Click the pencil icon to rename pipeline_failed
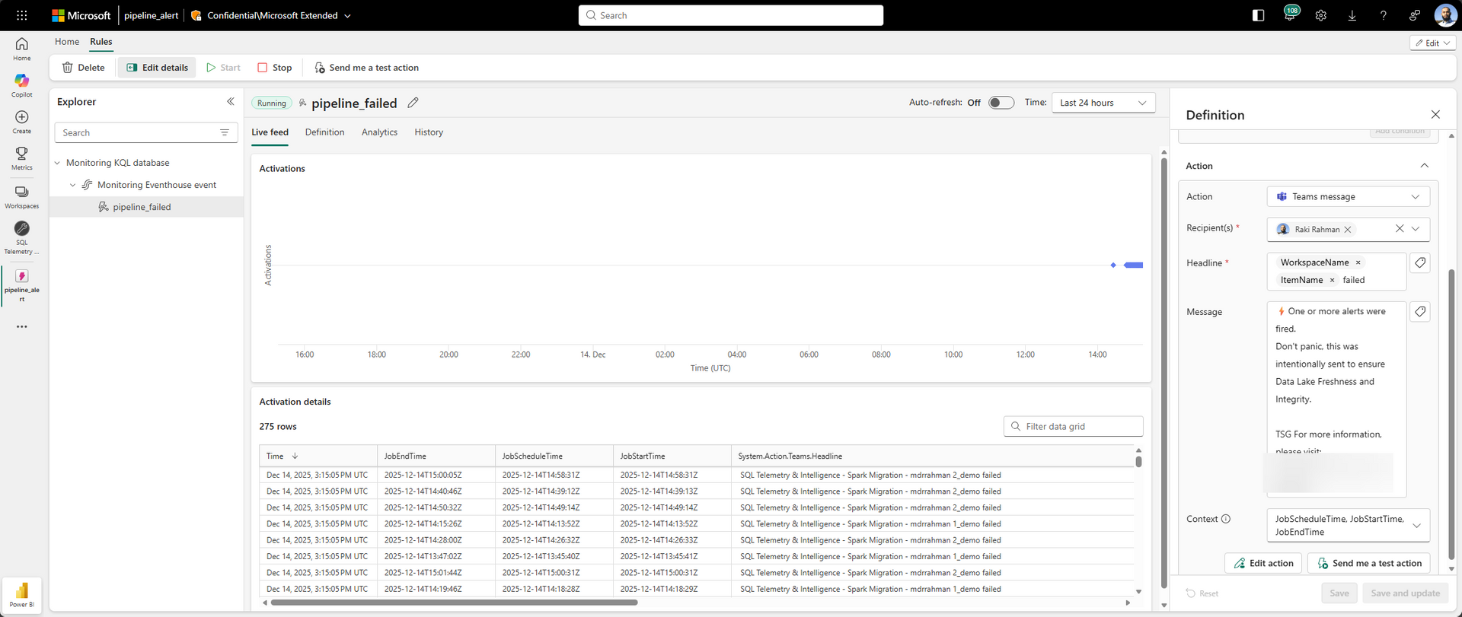The width and height of the screenshot is (1462, 617). pos(413,103)
